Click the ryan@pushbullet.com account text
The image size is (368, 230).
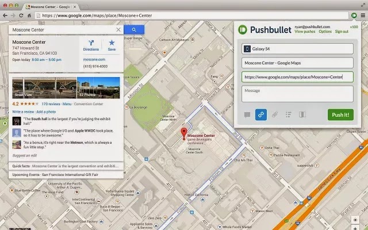coord(312,27)
